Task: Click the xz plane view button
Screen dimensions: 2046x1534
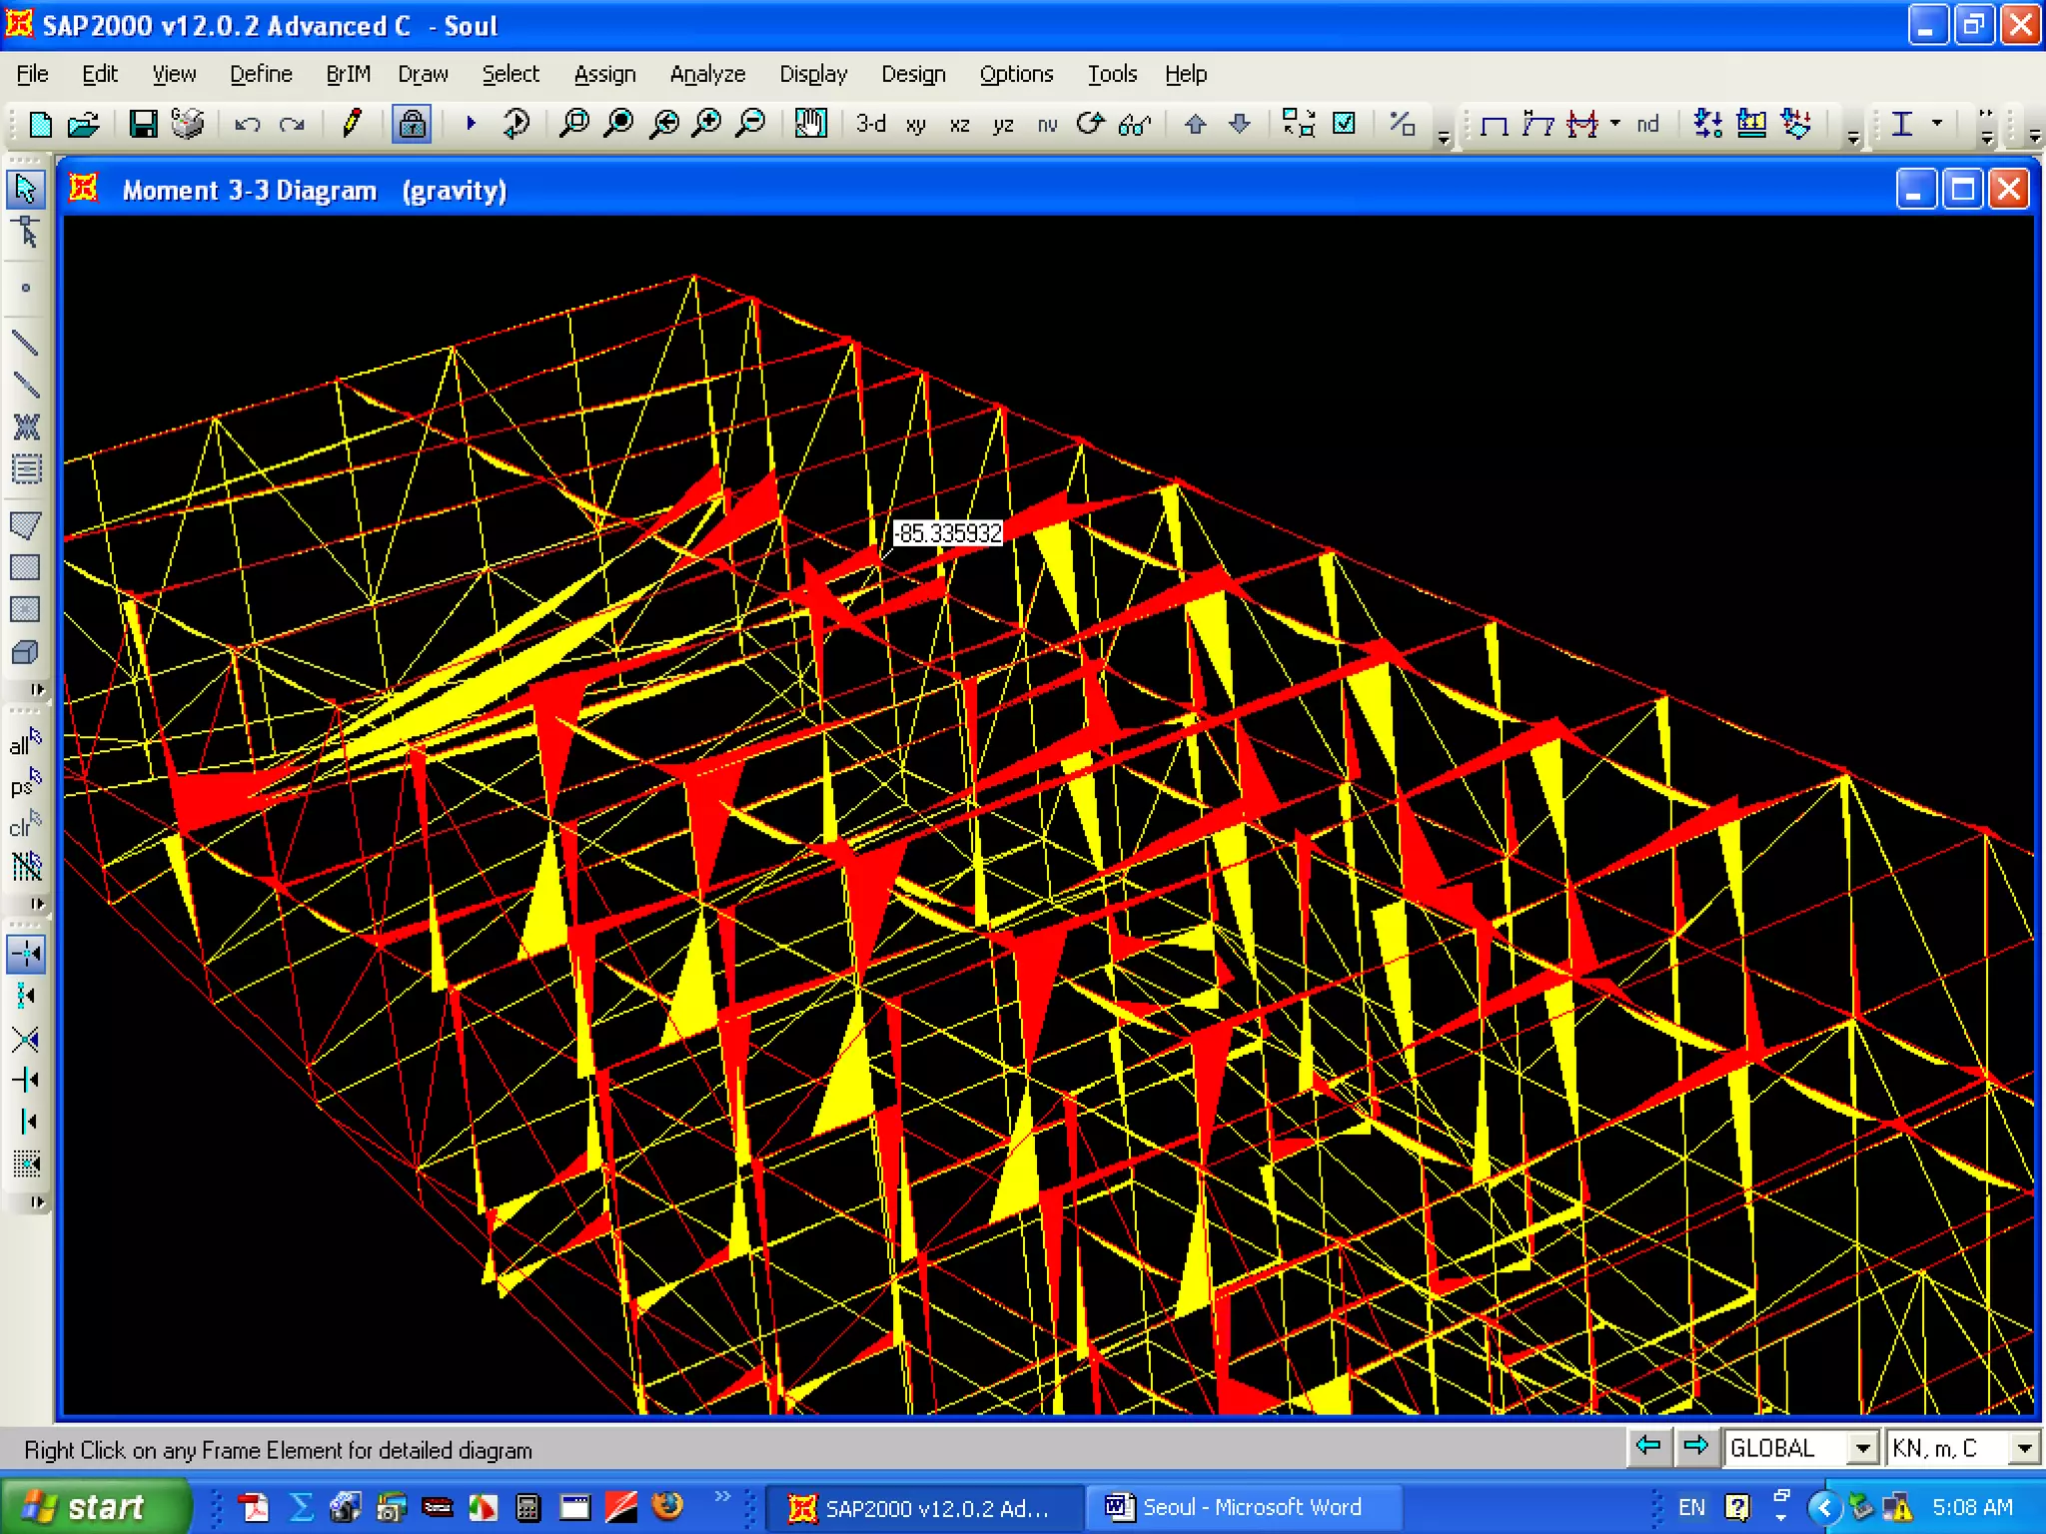Action: tap(959, 124)
